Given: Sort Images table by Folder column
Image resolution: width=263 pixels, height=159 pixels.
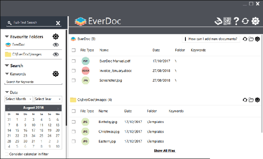Looking at the screenshot, I should pyautogui.click(x=152, y=111).
